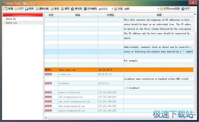This screenshot has height=122, width=199.
Task: Expand the 全部 group dropdown
Action: point(158,9)
